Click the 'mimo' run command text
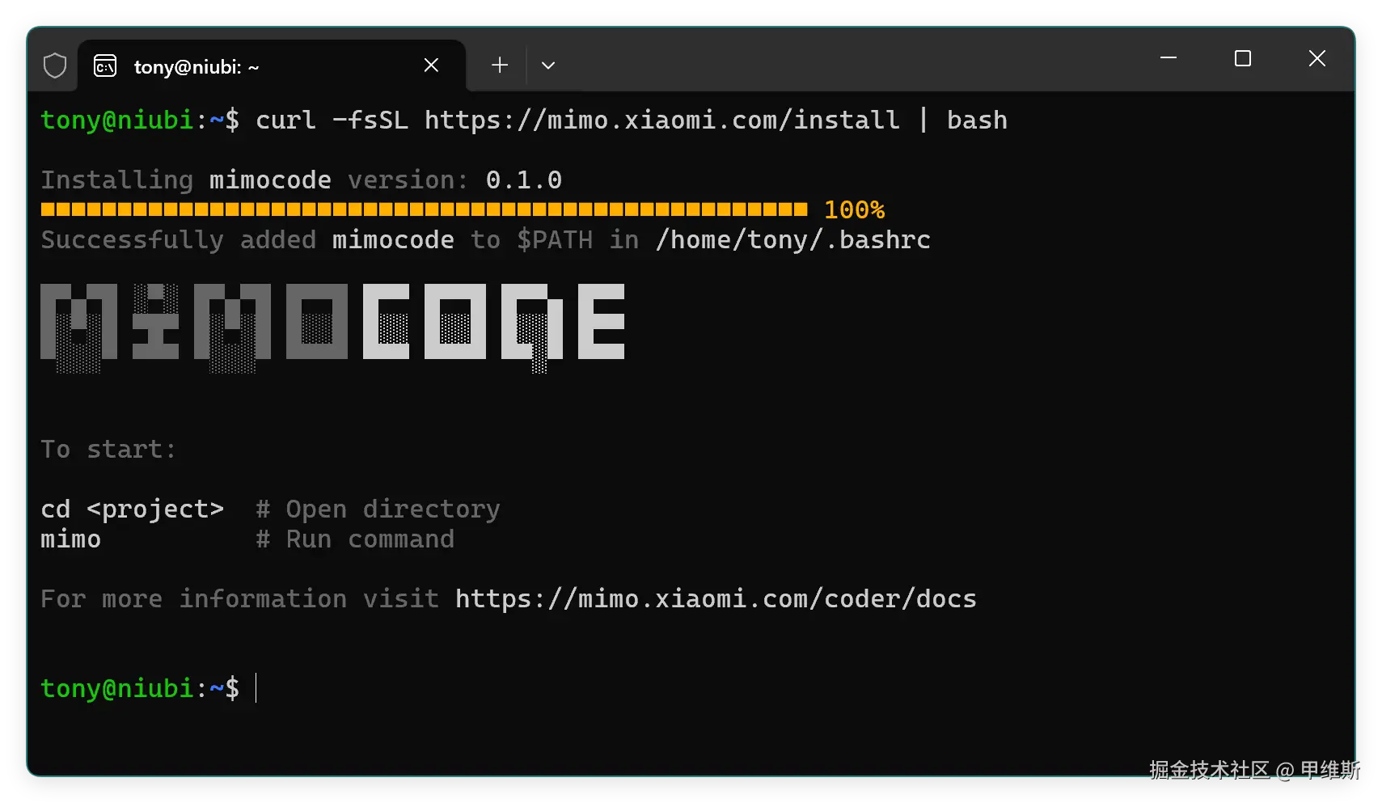 click(x=71, y=539)
